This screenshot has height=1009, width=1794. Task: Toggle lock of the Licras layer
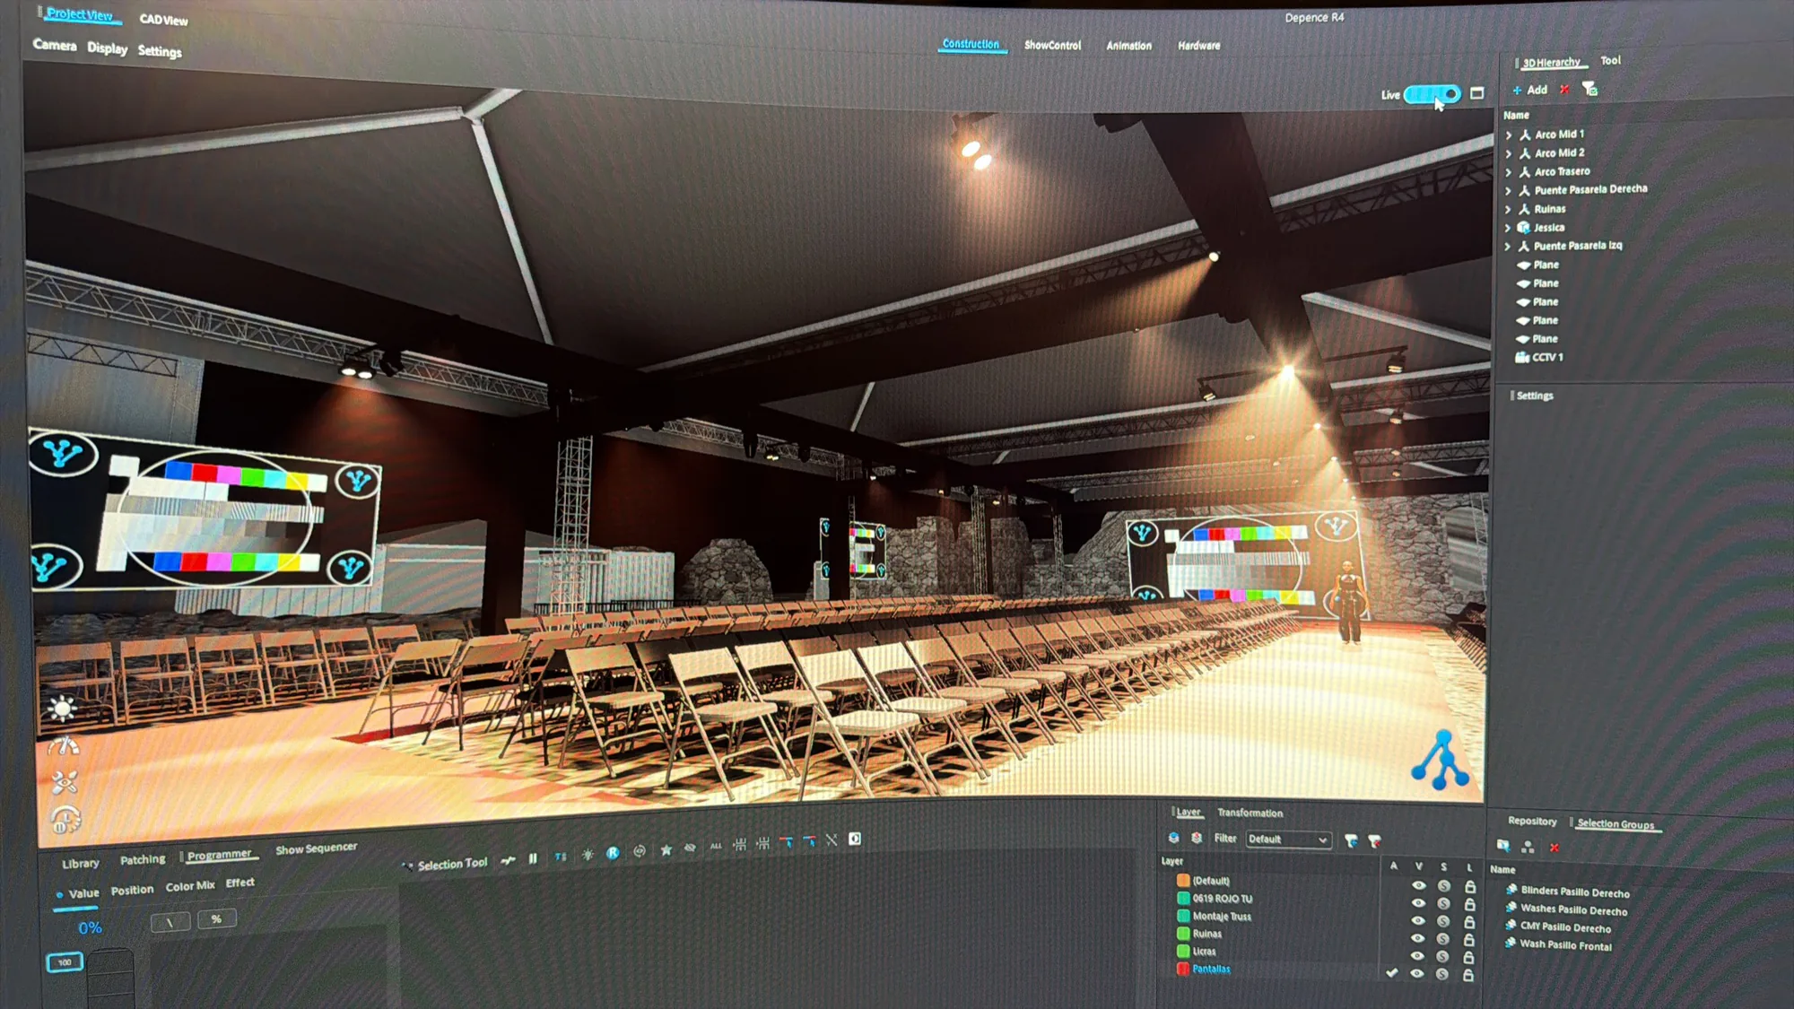[1468, 958]
